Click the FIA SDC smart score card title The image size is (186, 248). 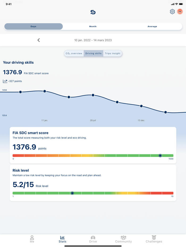tap(30, 133)
